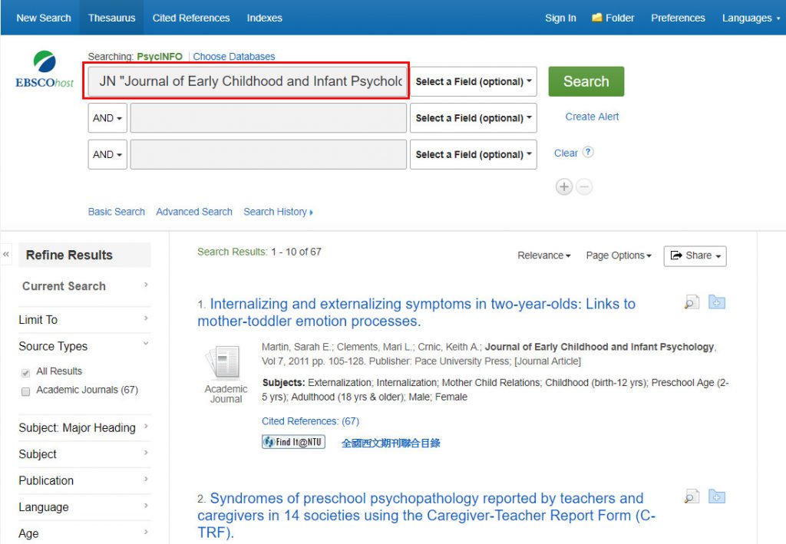The width and height of the screenshot is (786, 544).
Task: Remove a search row with minus icon
Action: click(584, 187)
